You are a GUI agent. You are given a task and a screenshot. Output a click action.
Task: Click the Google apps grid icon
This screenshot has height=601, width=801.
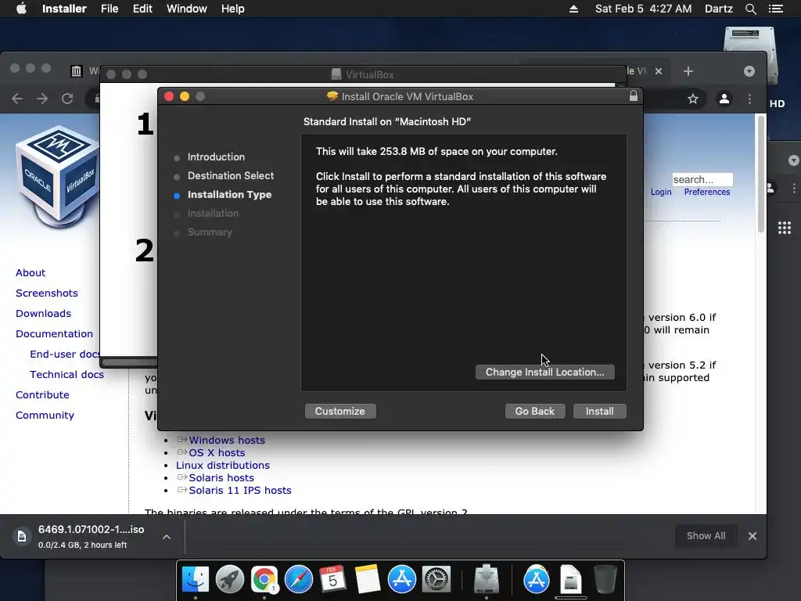pyautogui.click(x=785, y=228)
